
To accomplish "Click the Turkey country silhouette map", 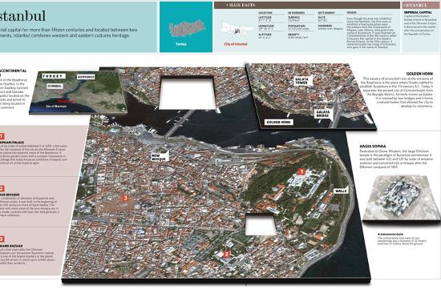I will [x=187, y=28].
